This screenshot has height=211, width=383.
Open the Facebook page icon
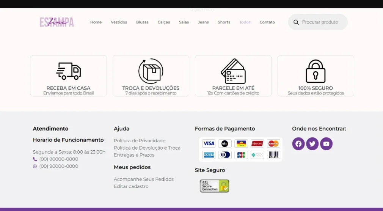tap(298, 144)
